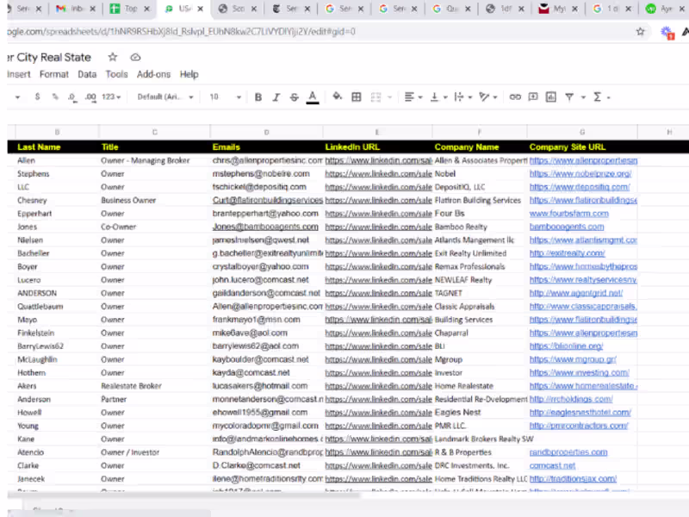This screenshot has height=517, width=689.
Task: Star this spreadsheet
Action: pyautogui.click(x=112, y=57)
